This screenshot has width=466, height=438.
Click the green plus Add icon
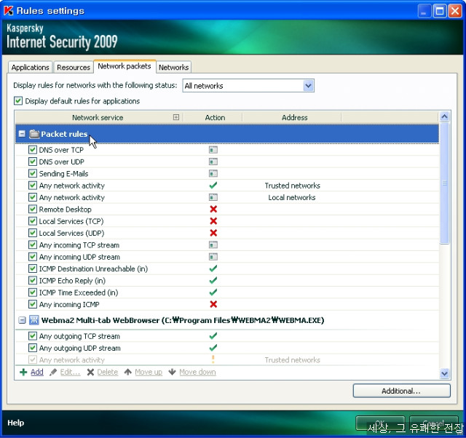coord(23,372)
